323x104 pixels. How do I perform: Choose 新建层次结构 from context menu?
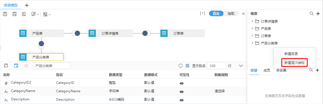[x=294, y=63]
